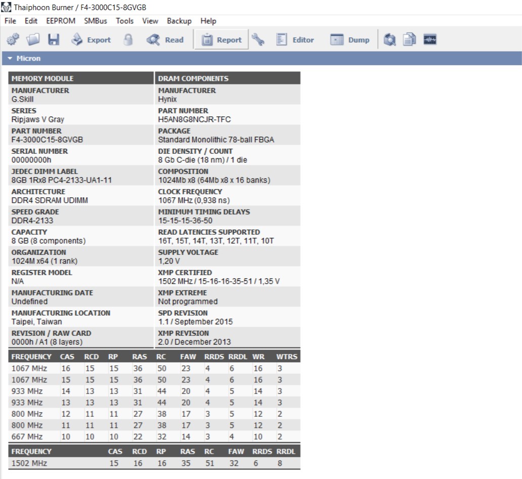Click the JEDEC label 8GB 1Rx8 PC4-2133-UA1-11
Screen dimensions: 522x479
coord(62,180)
